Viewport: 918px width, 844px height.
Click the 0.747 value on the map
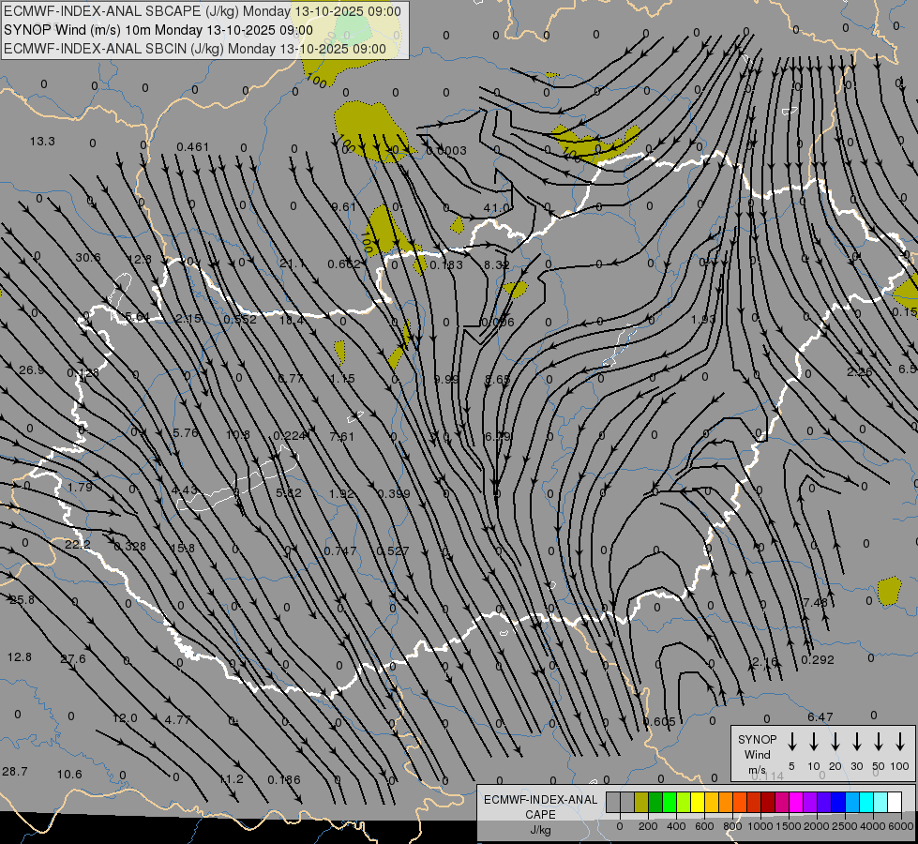click(x=340, y=551)
